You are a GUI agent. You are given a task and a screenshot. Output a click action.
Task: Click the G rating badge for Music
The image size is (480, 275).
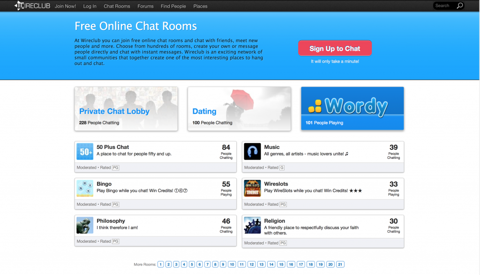click(x=282, y=168)
